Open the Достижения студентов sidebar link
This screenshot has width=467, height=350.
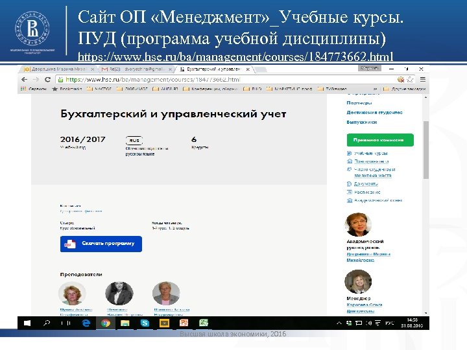374,112
